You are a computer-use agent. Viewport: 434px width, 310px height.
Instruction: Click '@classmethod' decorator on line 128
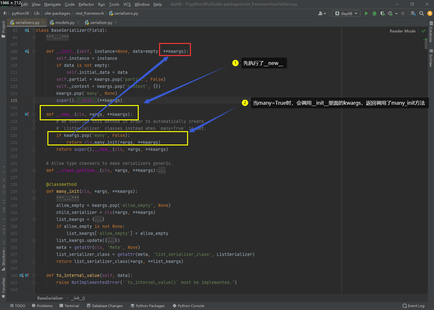coord(61,184)
